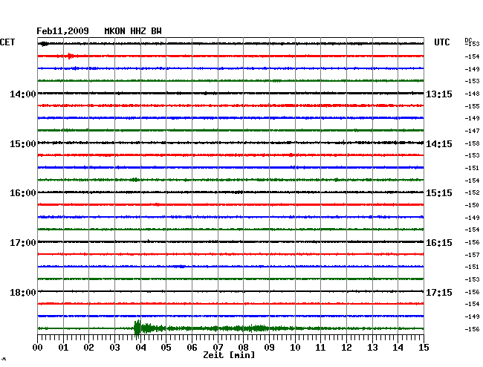Select minute tick label 02
This screenshot has height=367, width=483.
coord(88,347)
